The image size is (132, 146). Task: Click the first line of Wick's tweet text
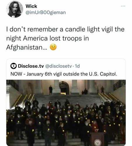pyautogui.click(x=65, y=29)
